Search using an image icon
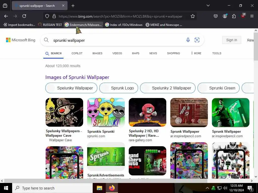The height and width of the screenshot is (193, 258). [x=197, y=40]
